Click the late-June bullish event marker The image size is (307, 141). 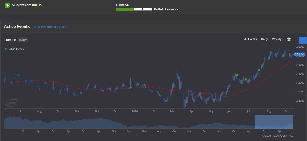click(x=246, y=79)
